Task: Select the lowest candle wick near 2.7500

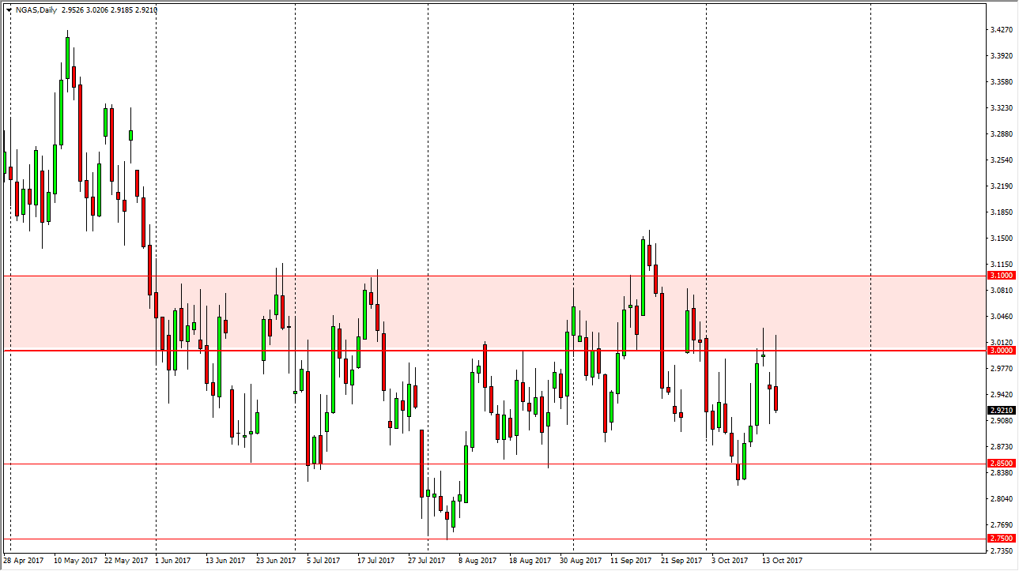Action: pyautogui.click(x=447, y=529)
